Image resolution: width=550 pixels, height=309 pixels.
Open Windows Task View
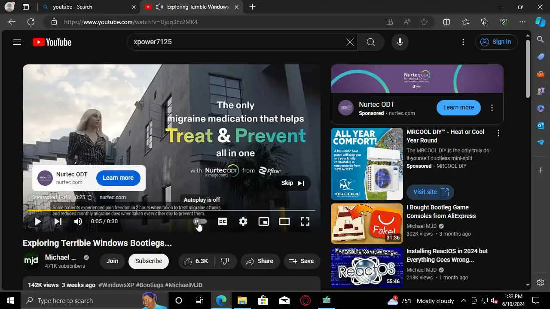click(199, 300)
